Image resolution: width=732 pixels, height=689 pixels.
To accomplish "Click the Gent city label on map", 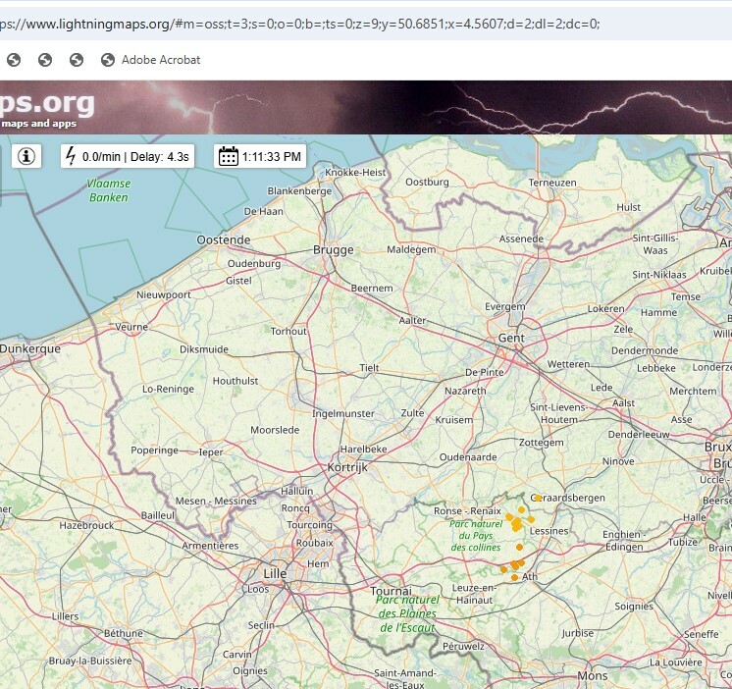I will [x=510, y=338].
